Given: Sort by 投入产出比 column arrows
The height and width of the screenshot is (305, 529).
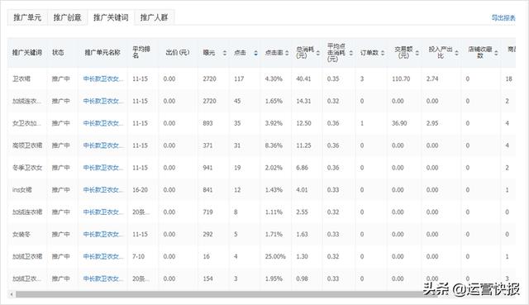Looking at the screenshot, I should point(456,53).
